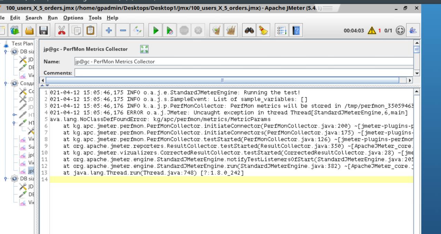Image resolution: width=441 pixels, height=234 pixels.
Task: Open the Options menu
Action: 73,18
